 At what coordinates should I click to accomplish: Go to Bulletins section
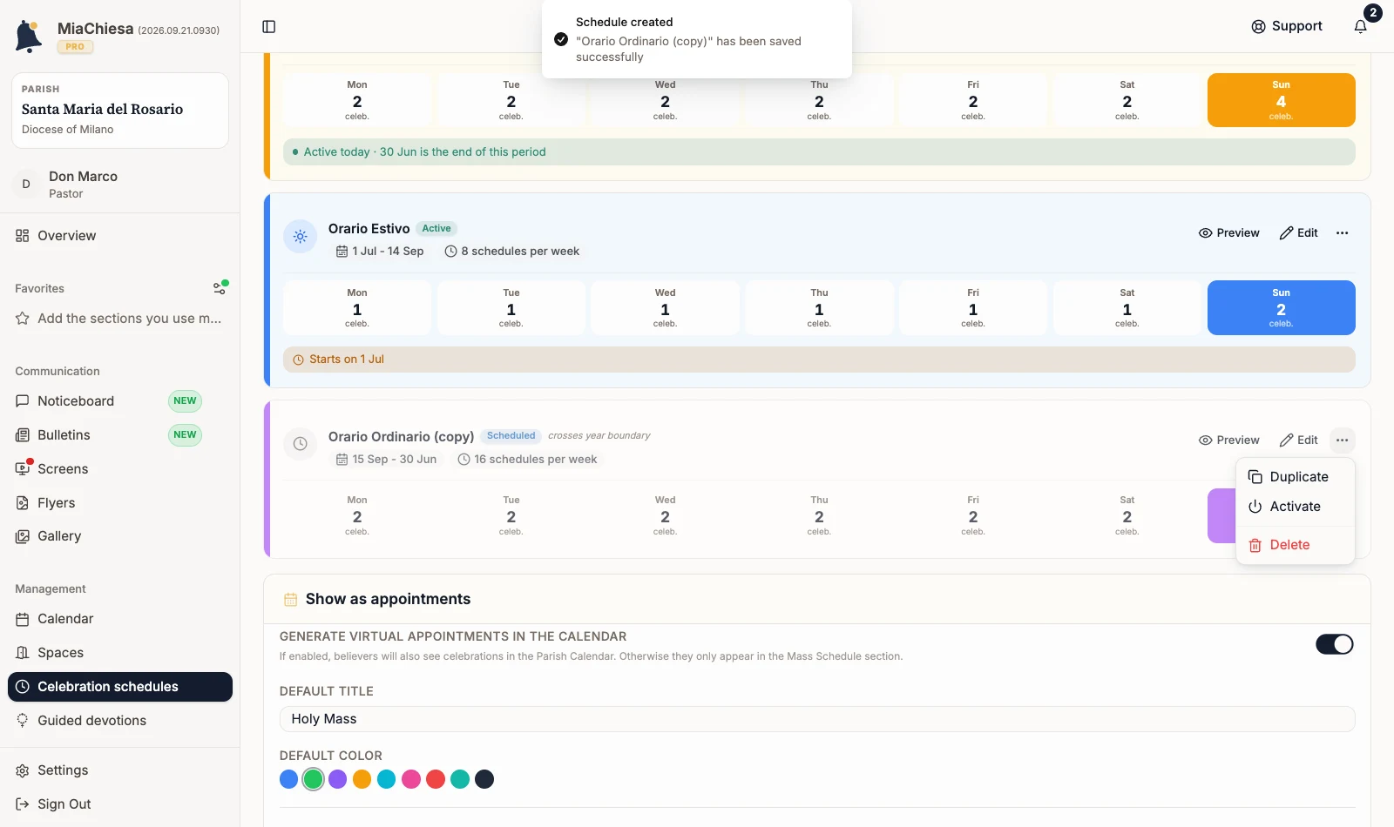click(x=120, y=435)
